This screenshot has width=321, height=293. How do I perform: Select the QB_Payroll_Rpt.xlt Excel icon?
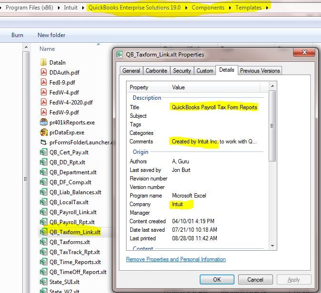click(43, 222)
